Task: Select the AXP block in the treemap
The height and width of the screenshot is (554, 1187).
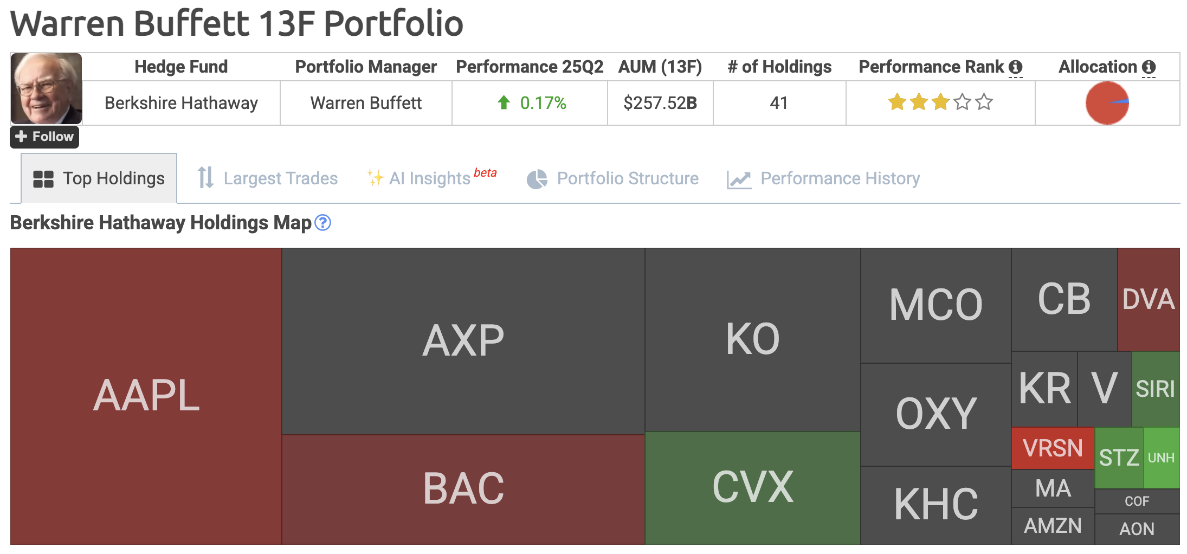Action: click(463, 341)
